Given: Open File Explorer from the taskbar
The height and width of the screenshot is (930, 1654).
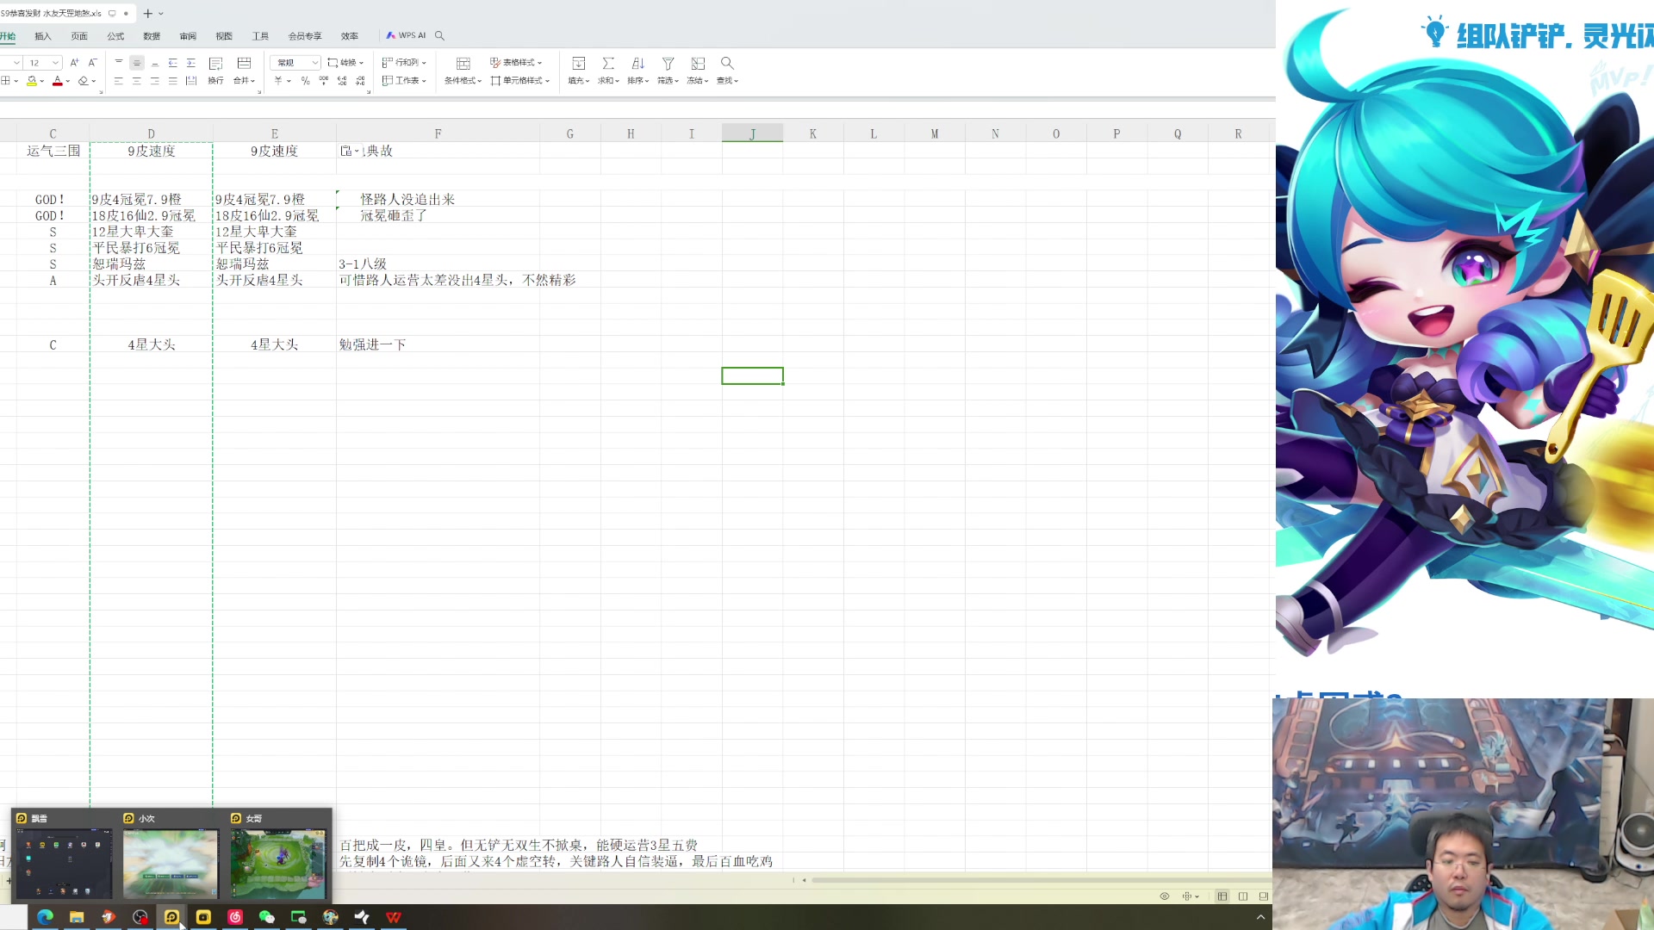Looking at the screenshot, I should [77, 917].
